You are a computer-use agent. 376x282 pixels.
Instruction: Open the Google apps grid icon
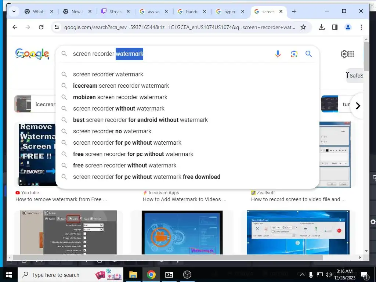pos(351,54)
